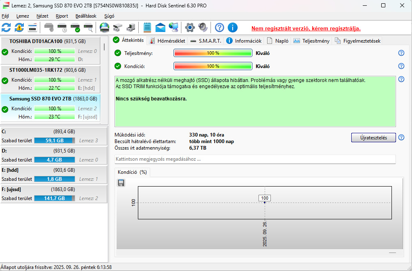
Task: Switch to the Napló tab
Action: [278, 41]
